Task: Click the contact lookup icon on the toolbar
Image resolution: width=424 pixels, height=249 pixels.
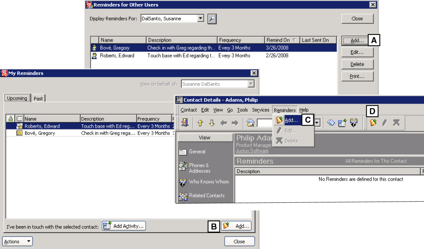Action: click(x=250, y=122)
